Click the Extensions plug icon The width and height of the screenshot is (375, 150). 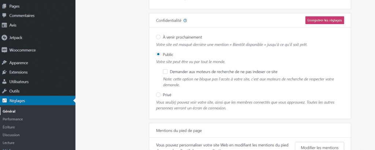coord(4,72)
